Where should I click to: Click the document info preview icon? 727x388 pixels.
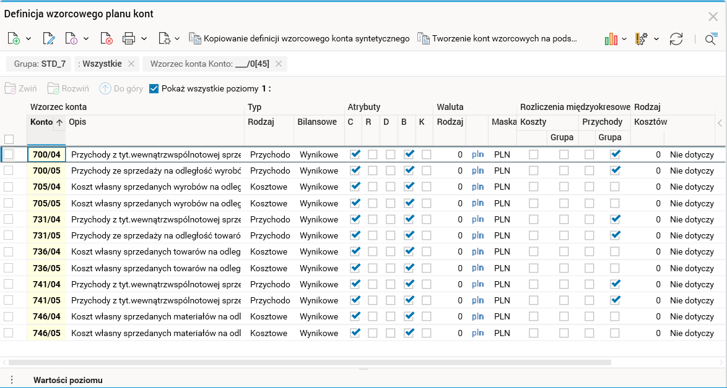click(71, 39)
